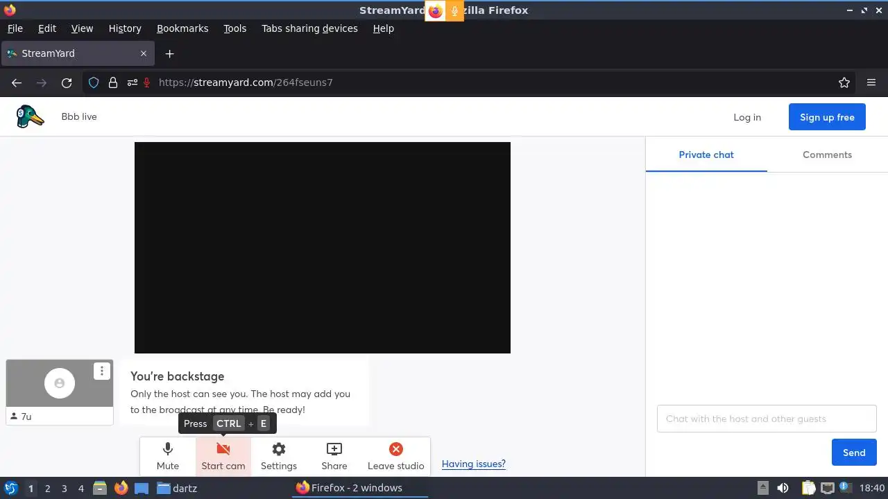888x499 pixels.
Task: Click the microphone permission icon in address bar
Action: [146, 82]
